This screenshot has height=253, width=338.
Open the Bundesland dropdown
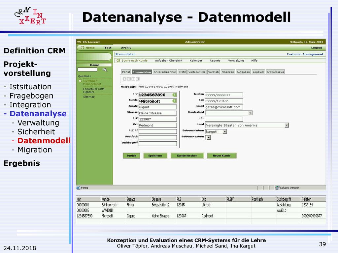pos(250,113)
